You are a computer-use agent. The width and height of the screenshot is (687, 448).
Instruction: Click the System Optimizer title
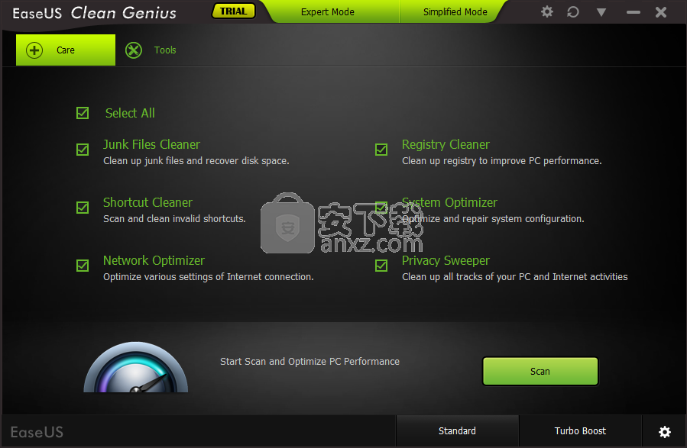(449, 202)
